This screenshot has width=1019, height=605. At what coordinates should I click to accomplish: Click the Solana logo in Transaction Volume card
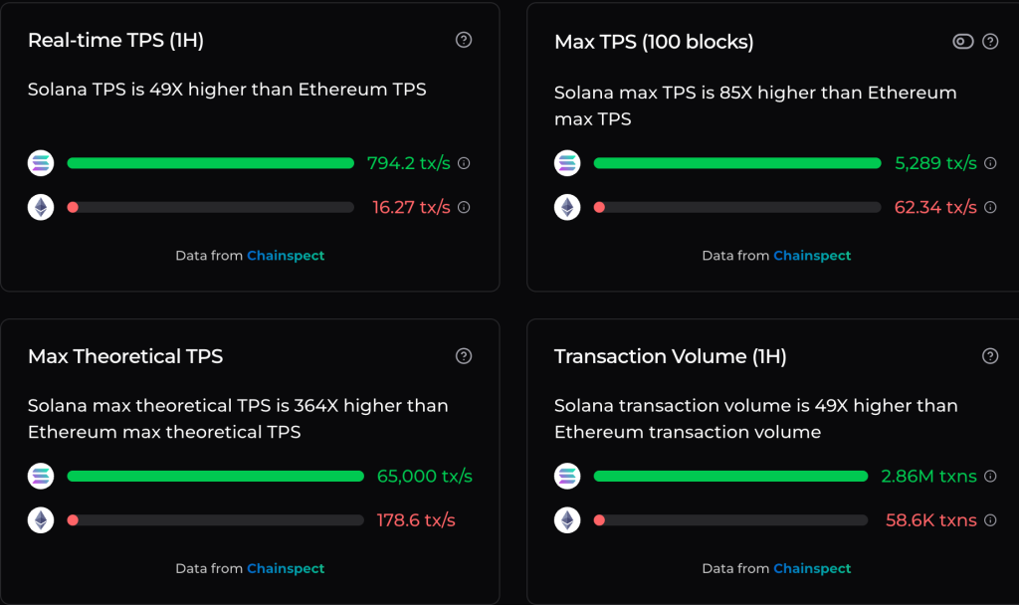pyautogui.click(x=567, y=476)
